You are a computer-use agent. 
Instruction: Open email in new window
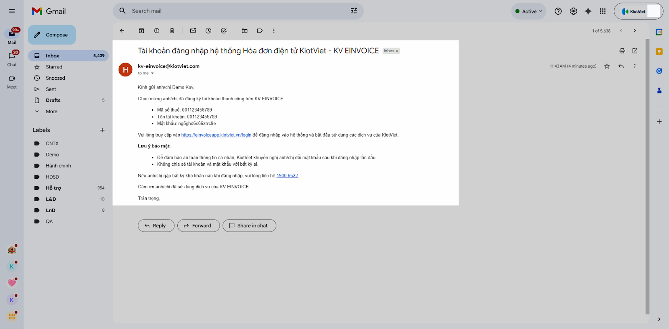(x=635, y=51)
